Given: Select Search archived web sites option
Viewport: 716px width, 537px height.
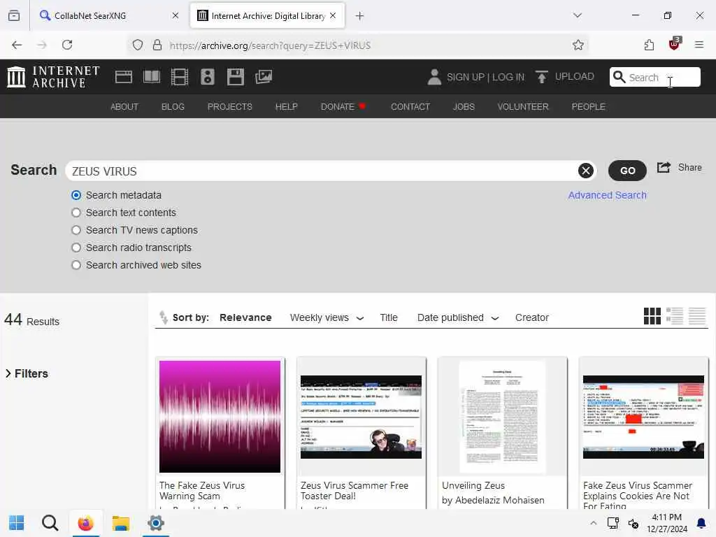Looking at the screenshot, I should [76, 265].
